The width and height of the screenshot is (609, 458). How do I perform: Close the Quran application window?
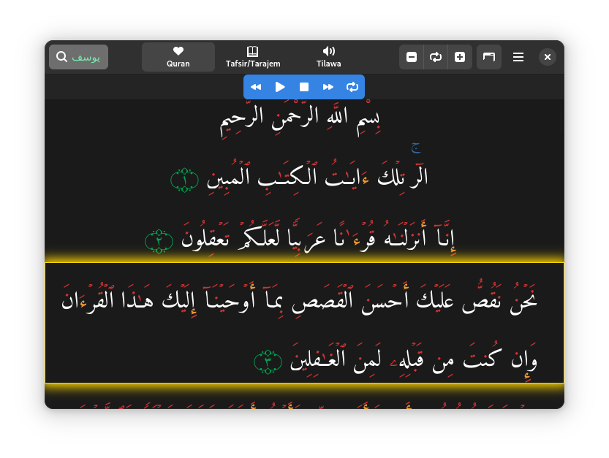548,57
